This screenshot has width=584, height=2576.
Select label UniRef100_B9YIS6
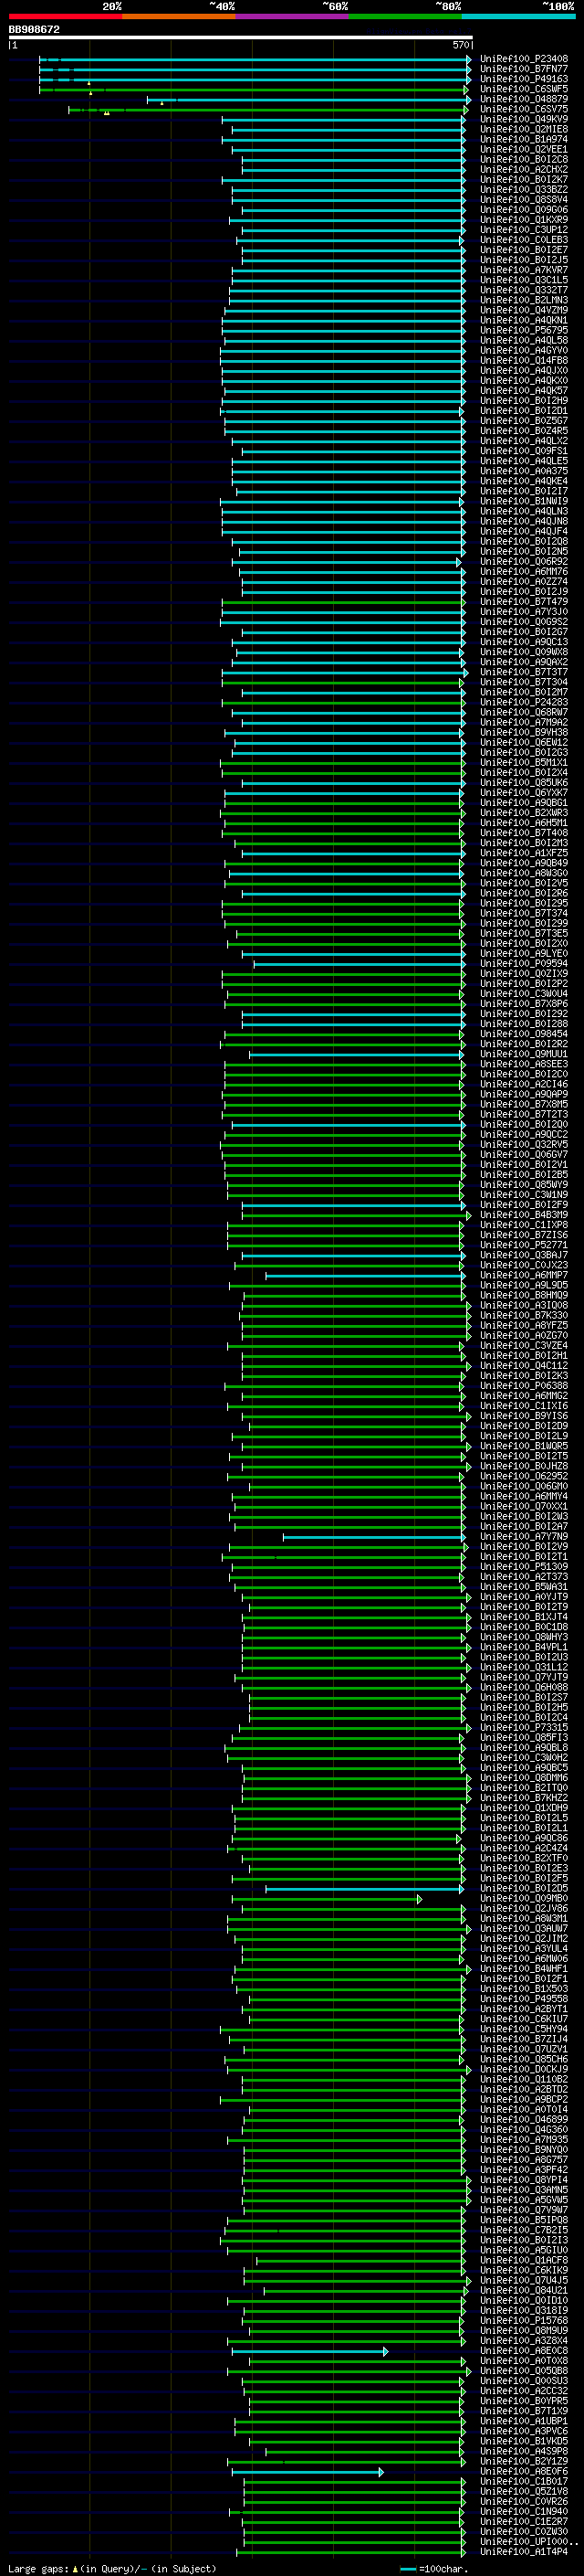524,1416
